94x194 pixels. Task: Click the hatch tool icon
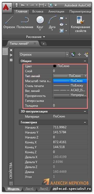(61, 30)
